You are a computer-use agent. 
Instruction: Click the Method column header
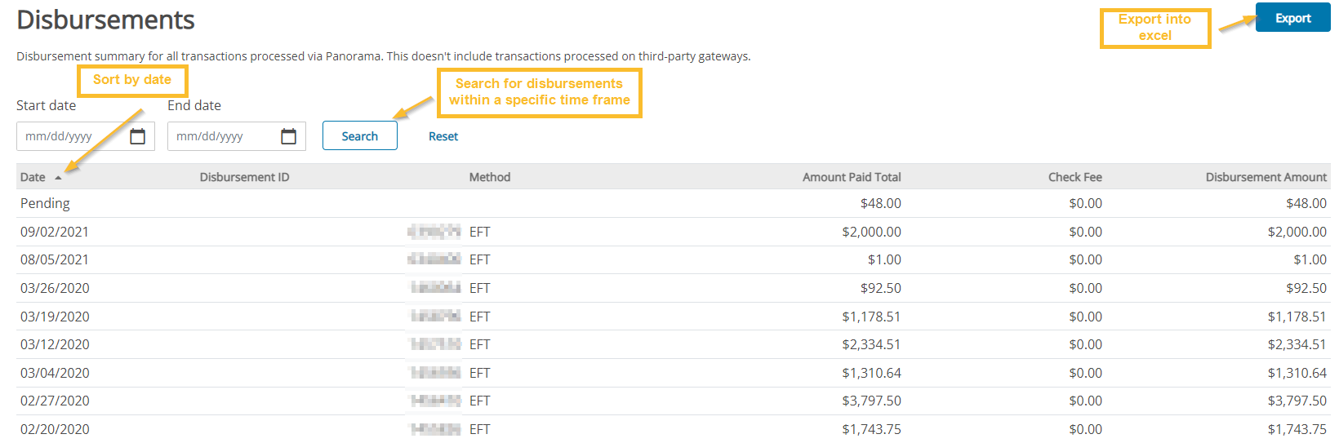(x=490, y=177)
